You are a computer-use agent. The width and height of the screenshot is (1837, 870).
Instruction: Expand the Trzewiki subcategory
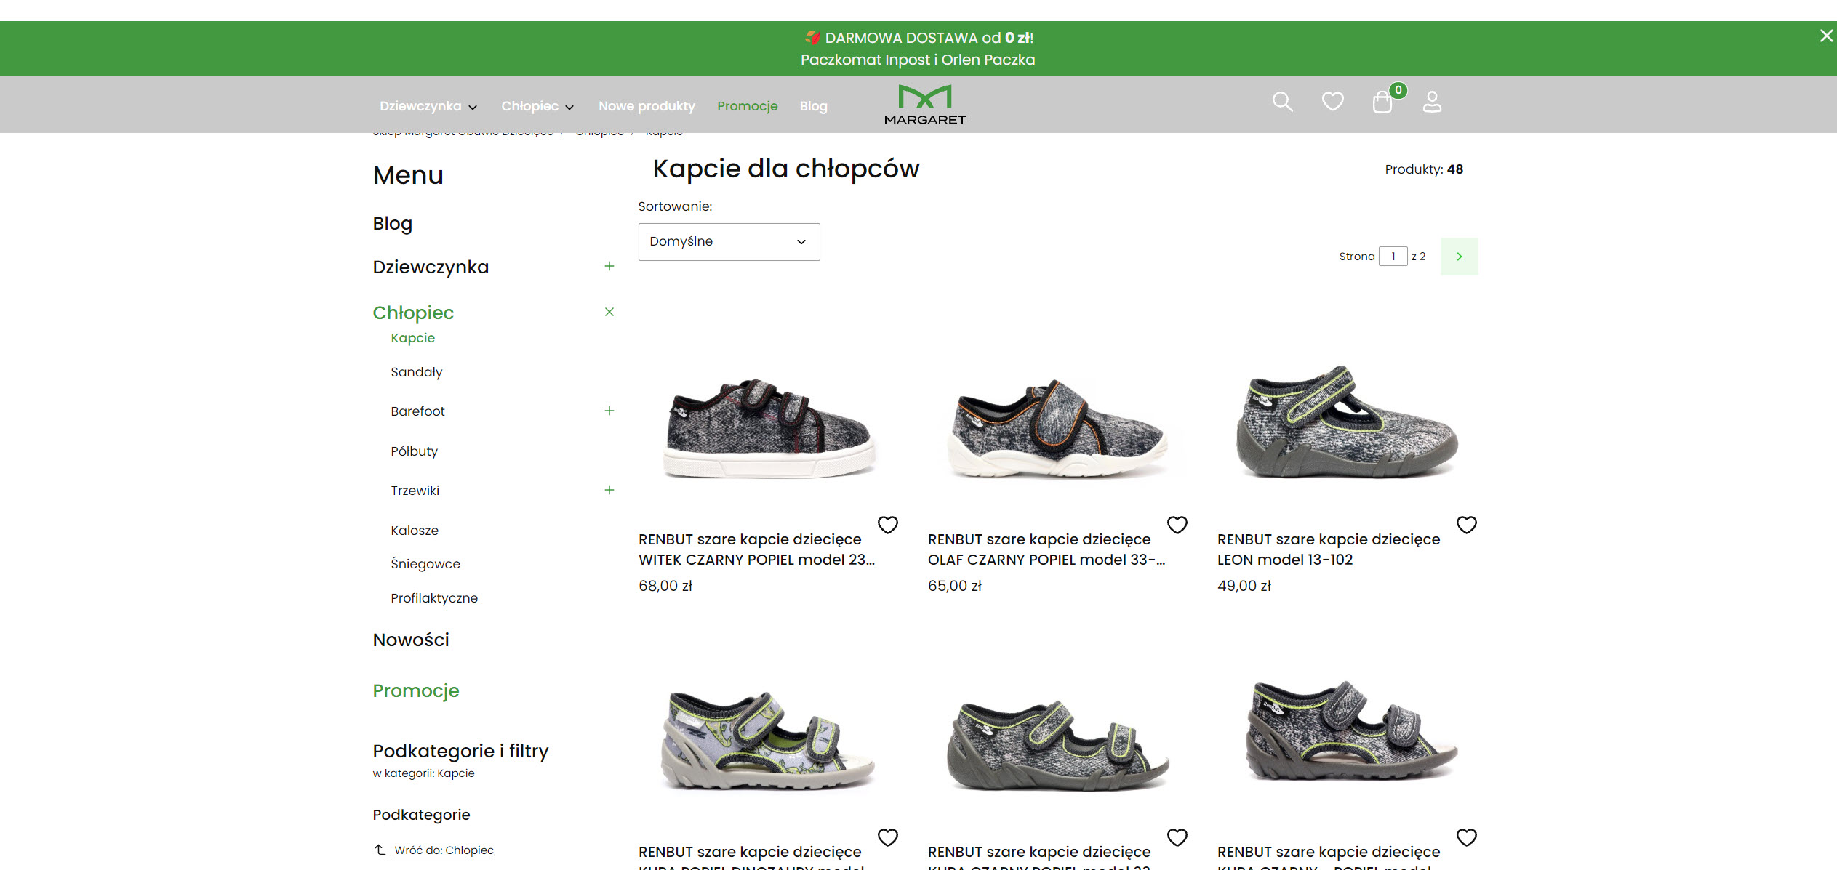coord(609,491)
